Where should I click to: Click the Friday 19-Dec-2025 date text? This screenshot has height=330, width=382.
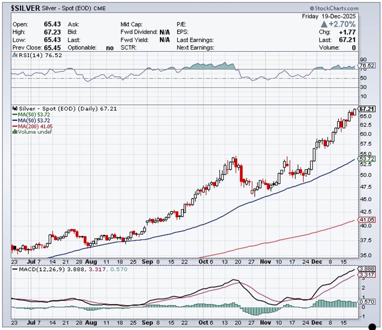point(329,16)
